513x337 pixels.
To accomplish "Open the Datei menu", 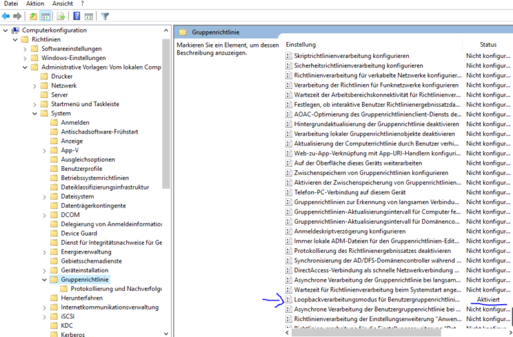I will (11, 4).
